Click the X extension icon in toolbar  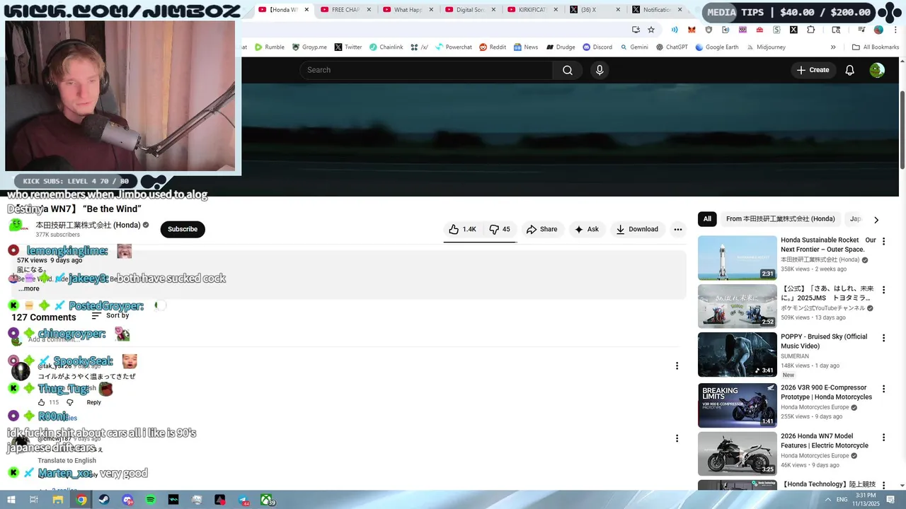(x=793, y=30)
